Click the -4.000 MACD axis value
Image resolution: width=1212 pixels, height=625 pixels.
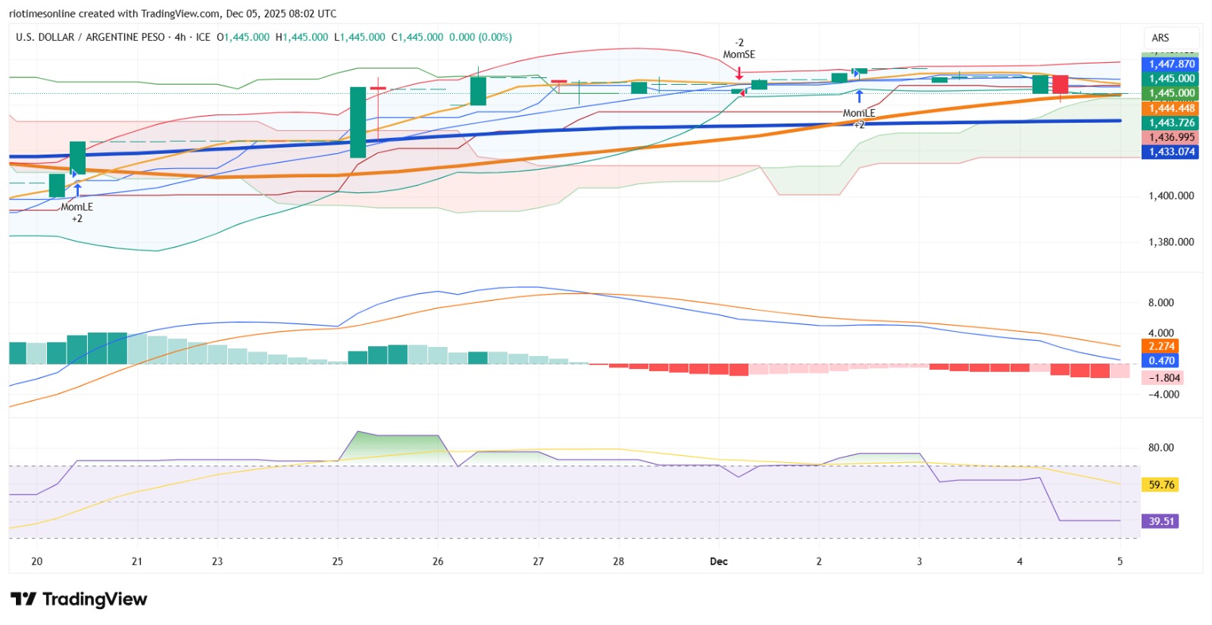pos(1164,394)
